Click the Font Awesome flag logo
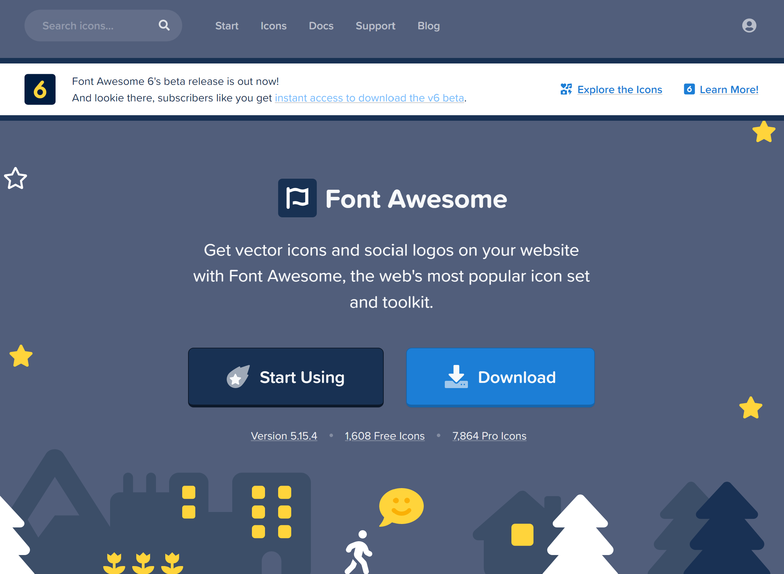The width and height of the screenshot is (784, 574). tap(297, 198)
